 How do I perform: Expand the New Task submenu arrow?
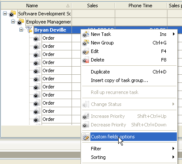pos(173,34)
